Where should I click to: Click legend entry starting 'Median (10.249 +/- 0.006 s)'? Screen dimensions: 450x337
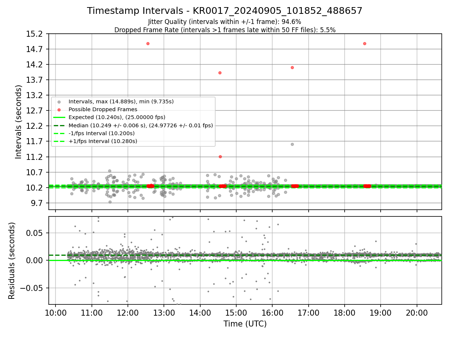[141, 125]
